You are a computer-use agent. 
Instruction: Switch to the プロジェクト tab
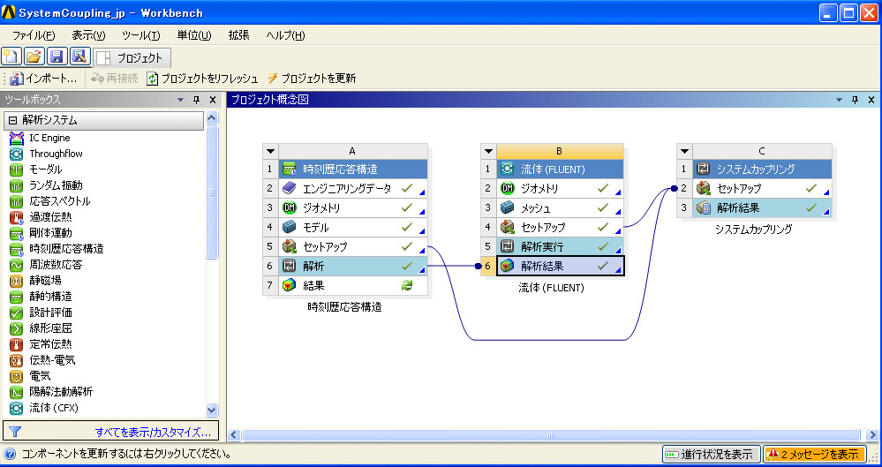click(x=132, y=58)
